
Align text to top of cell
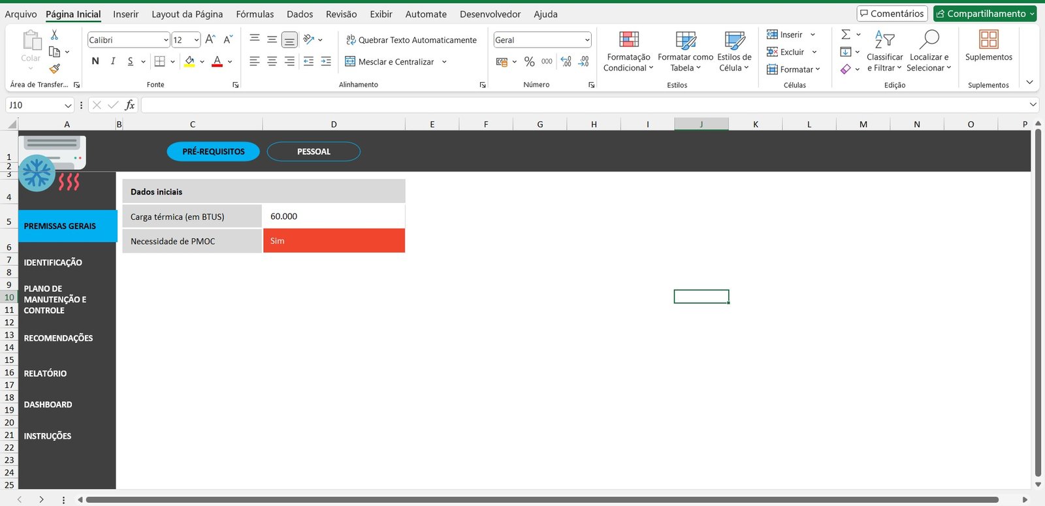coord(255,39)
